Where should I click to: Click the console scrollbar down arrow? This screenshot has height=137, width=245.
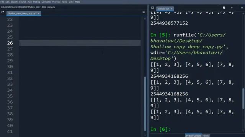[x=243, y=131]
